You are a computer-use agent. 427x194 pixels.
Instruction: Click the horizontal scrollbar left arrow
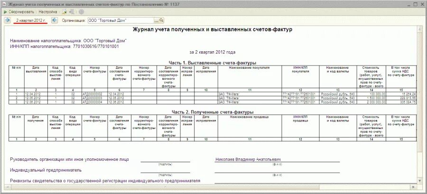point(7,187)
